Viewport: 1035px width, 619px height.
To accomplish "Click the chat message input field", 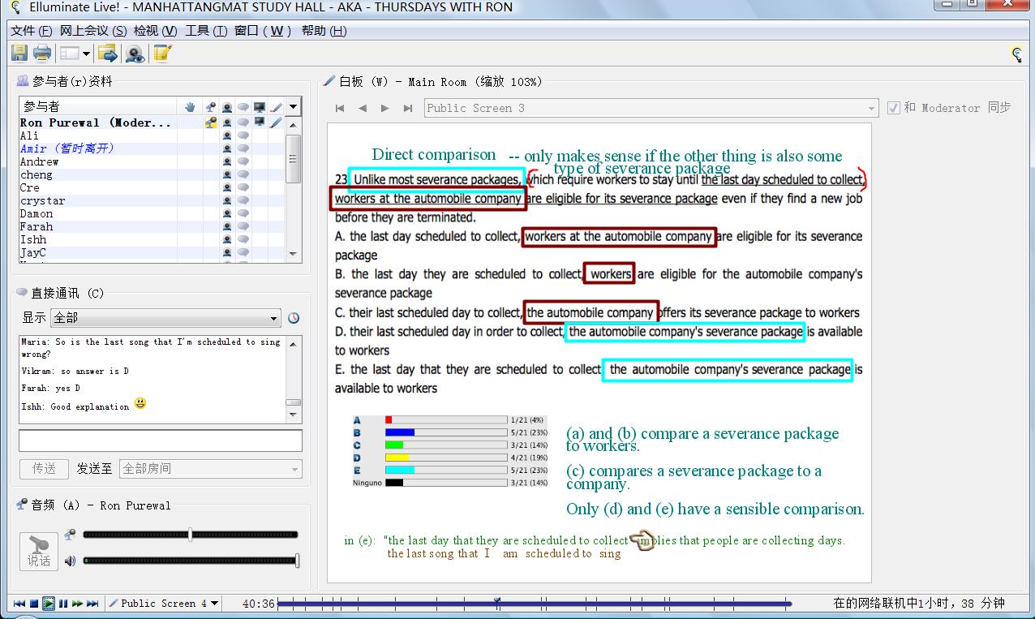I will tap(161, 441).
